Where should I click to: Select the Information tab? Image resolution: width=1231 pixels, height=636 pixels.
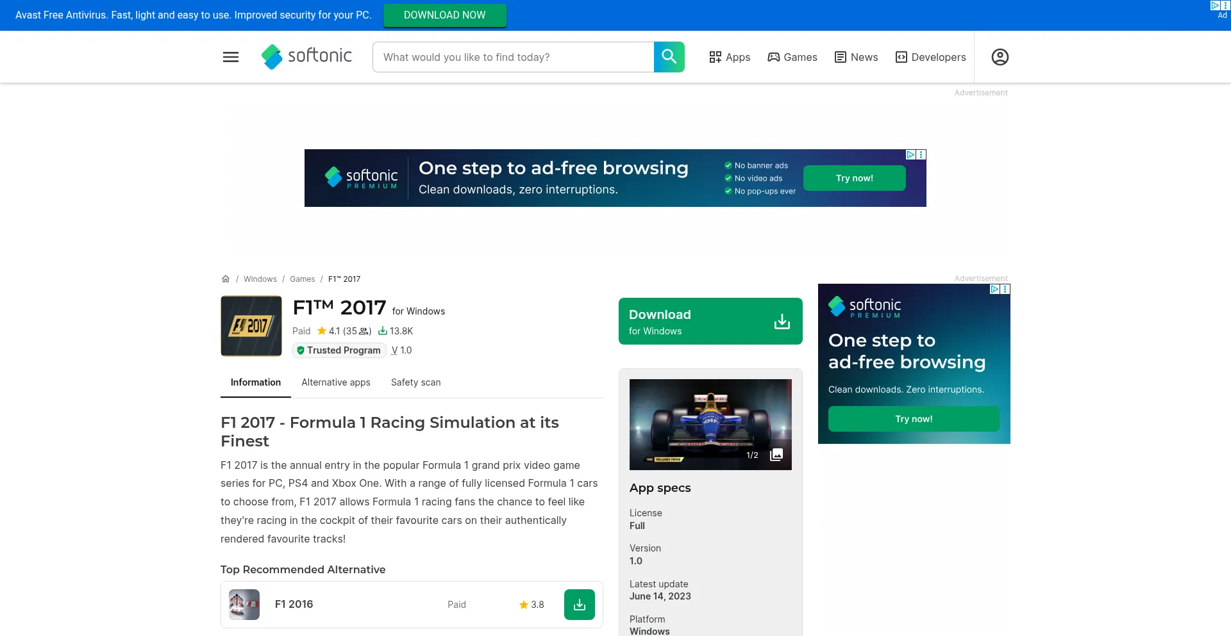256,382
